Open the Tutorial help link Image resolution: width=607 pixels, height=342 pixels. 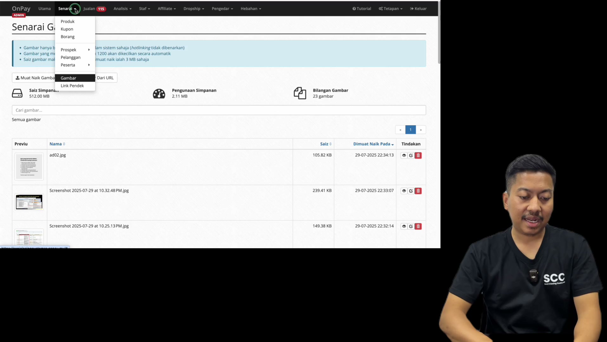coord(362,9)
